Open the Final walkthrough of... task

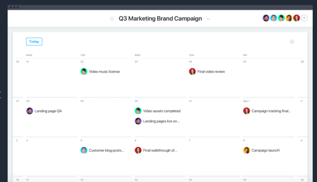click(160, 150)
